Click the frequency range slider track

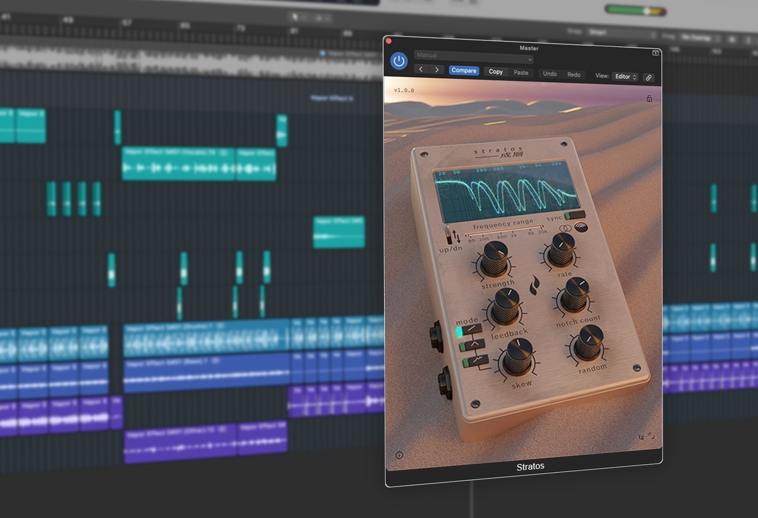click(x=504, y=231)
